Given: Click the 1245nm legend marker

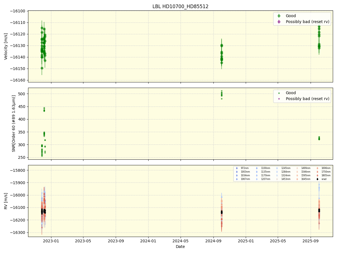Looking at the screenshot, I should pos(277,168).
